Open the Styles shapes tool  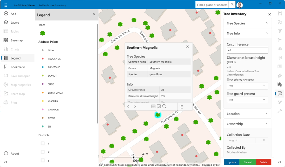click(x=280, y=22)
